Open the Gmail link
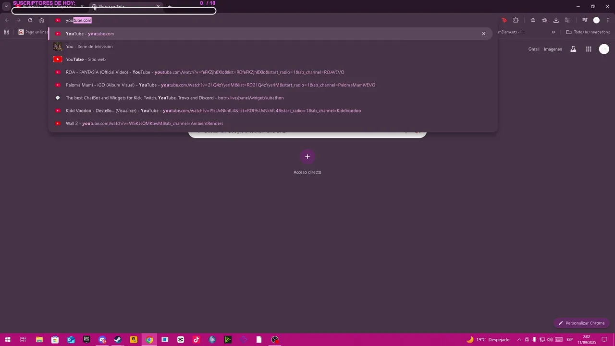This screenshot has height=346, width=615. pyautogui.click(x=534, y=49)
